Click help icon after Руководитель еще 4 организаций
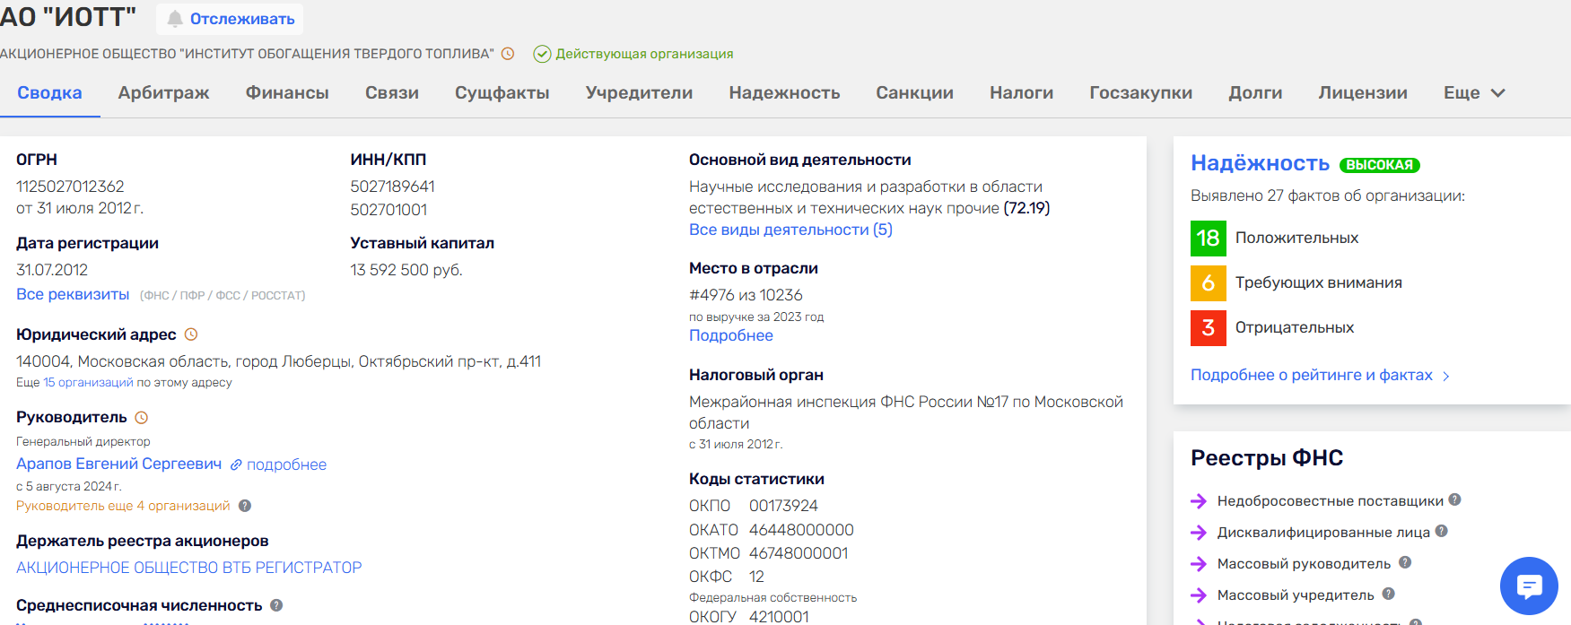This screenshot has height=625, width=1571. point(245,506)
